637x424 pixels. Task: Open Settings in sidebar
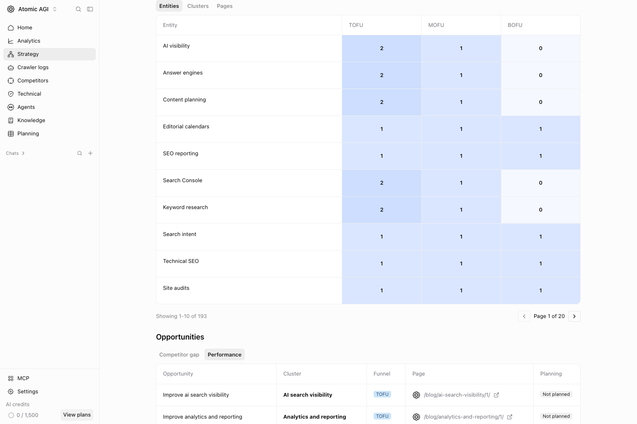pos(49,392)
